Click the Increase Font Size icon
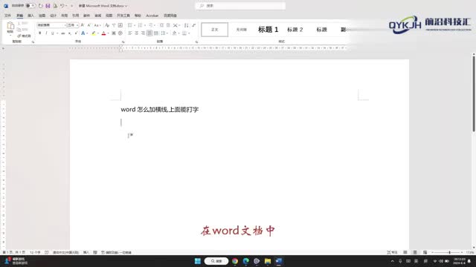The image size is (476, 267). (83, 25)
